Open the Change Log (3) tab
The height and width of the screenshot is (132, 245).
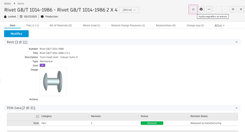[195, 26]
